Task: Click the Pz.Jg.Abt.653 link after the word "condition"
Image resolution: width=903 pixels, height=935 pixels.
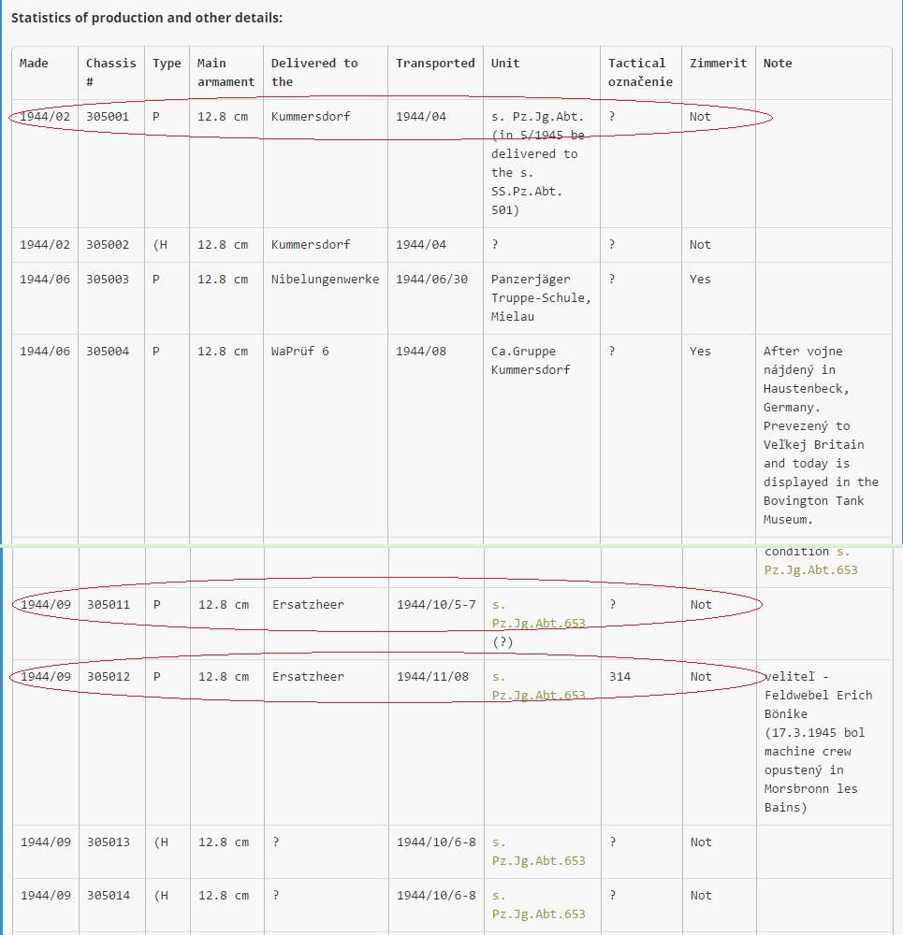Action: (x=810, y=569)
